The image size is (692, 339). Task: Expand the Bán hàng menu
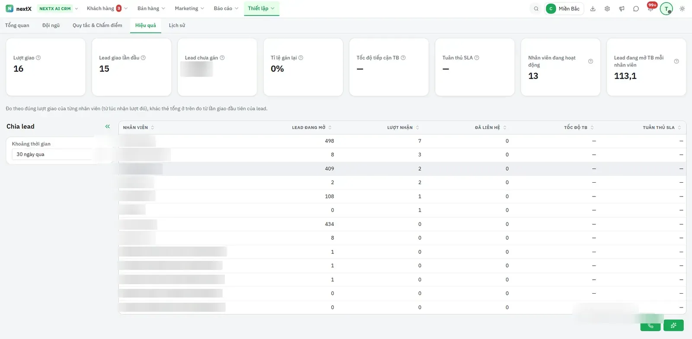[151, 9]
